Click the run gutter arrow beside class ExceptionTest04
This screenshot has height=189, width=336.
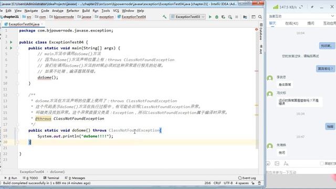(11, 42)
